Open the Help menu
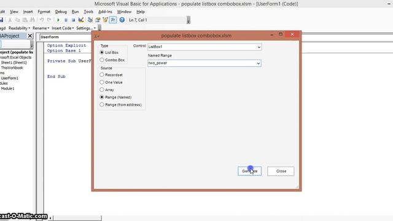The width and height of the screenshot is (393, 221). pyautogui.click(x=141, y=12)
